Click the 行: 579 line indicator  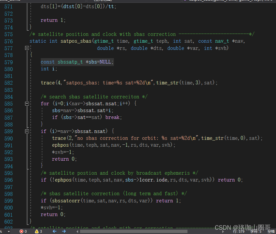(x=238, y=231)
